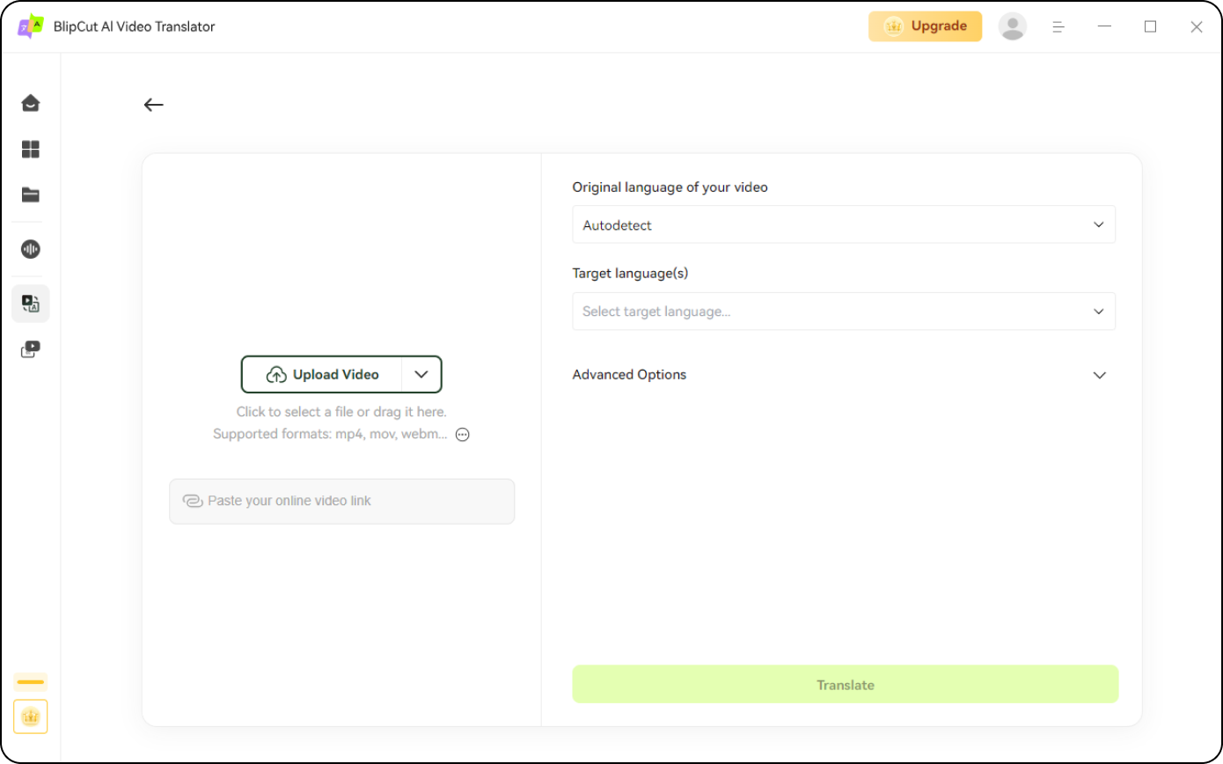Open the grid dashboard sidebar icon

31,150
